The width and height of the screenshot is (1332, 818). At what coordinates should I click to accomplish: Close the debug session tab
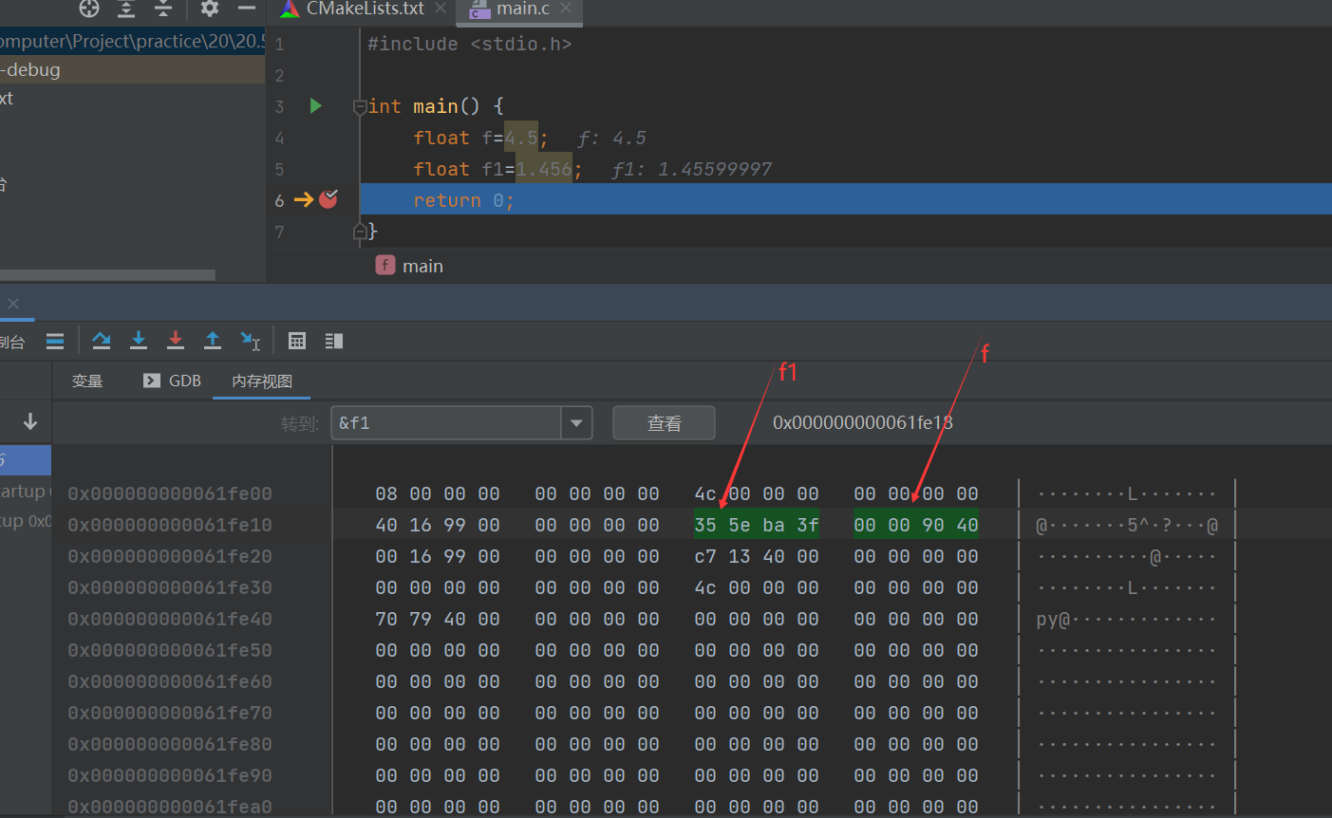coord(13,304)
